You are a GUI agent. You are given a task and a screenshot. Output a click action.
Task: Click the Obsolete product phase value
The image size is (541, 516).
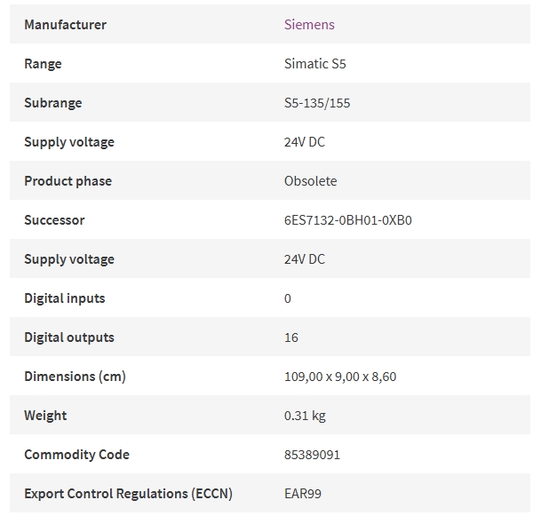tap(311, 181)
